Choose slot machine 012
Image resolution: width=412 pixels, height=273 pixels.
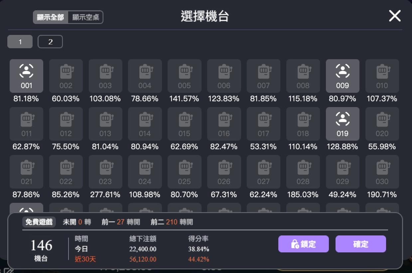tap(66, 124)
